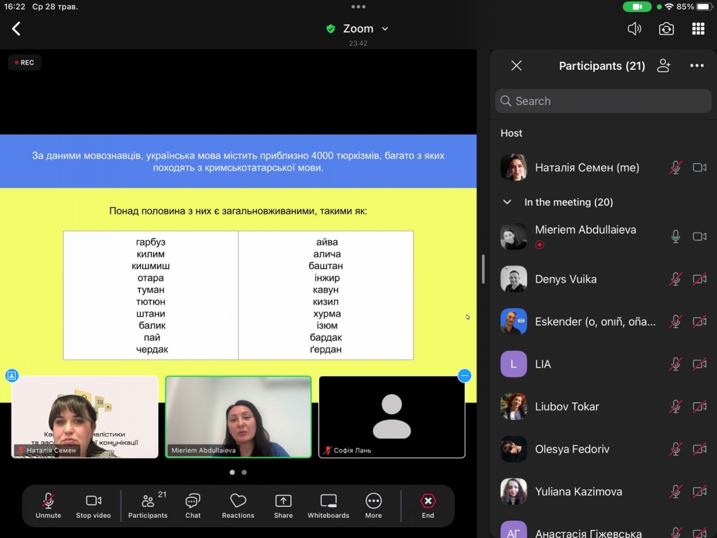717x538 pixels.
Task: Go back using the top-left arrow
Action: click(17, 28)
